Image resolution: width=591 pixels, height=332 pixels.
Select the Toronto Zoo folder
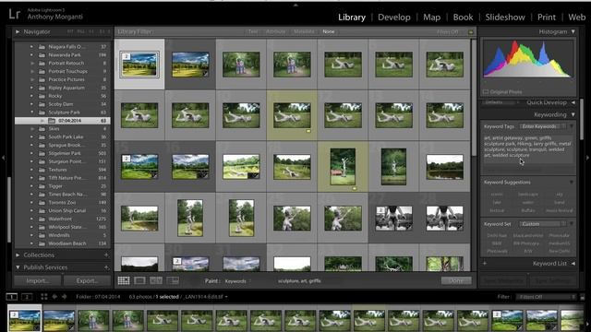(63, 203)
